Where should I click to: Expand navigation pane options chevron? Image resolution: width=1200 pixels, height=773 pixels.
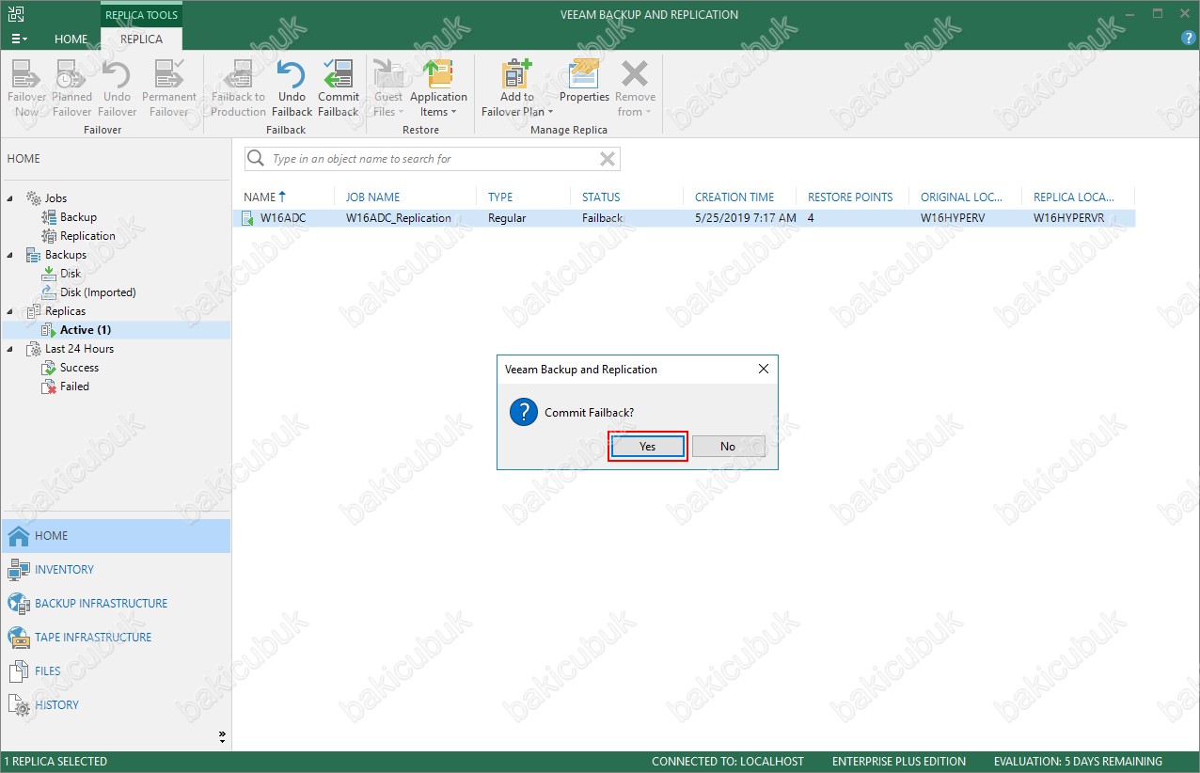pos(223,734)
